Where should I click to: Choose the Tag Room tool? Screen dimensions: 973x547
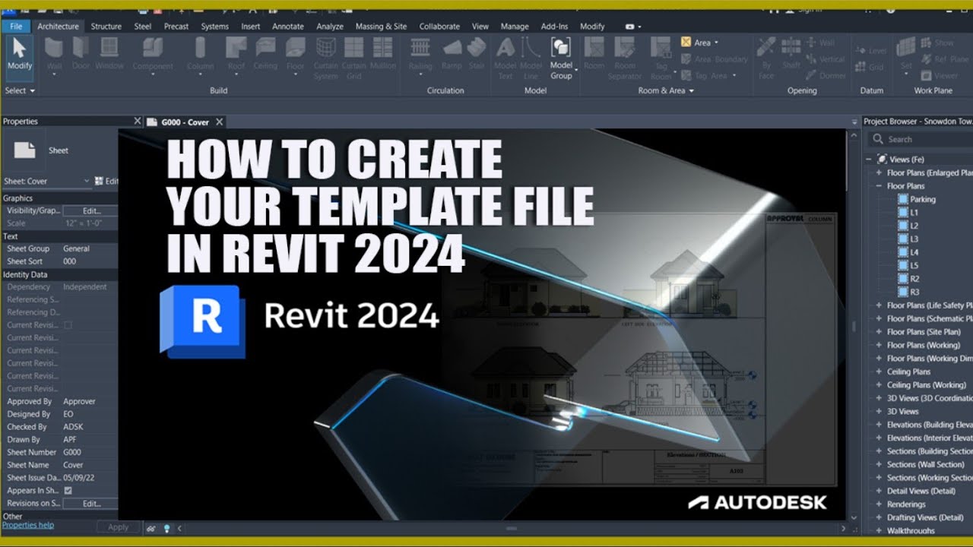click(x=661, y=58)
